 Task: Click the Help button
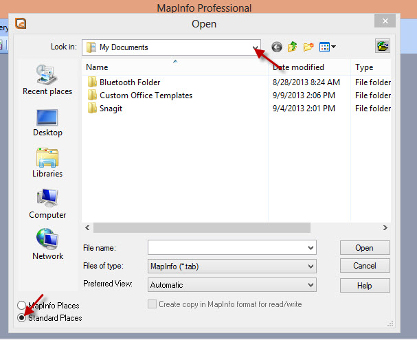(365, 286)
